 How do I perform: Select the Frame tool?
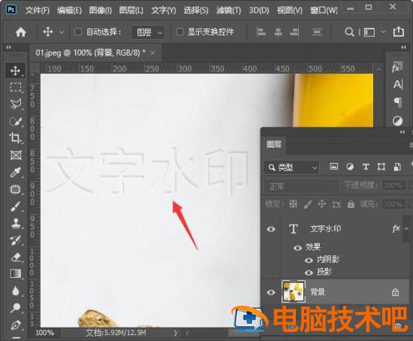[x=16, y=155]
